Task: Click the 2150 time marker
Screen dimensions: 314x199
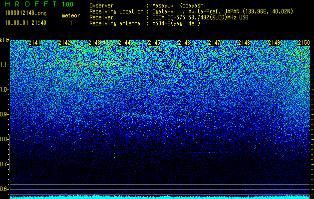Action: [304, 43]
